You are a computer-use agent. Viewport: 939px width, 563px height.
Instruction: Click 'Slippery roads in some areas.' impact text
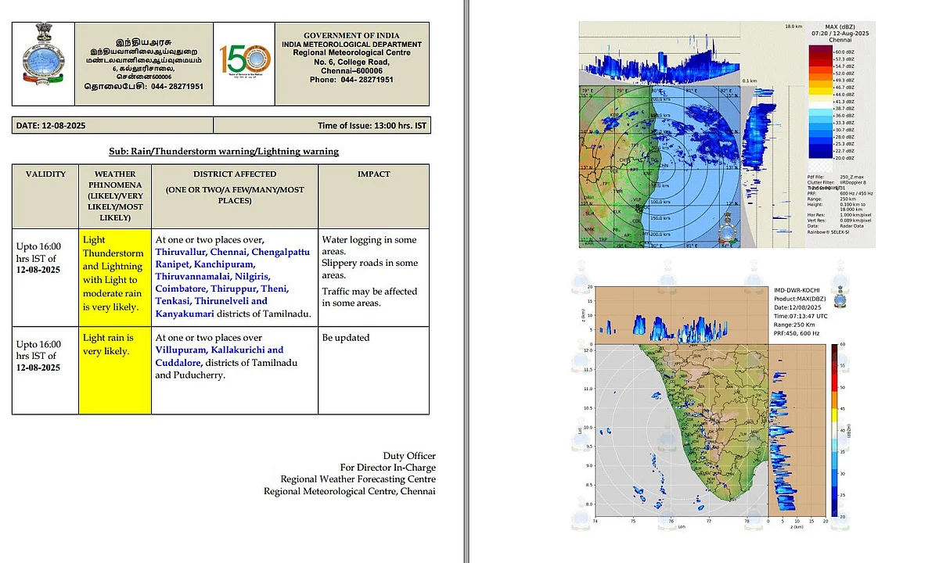[x=369, y=269]
